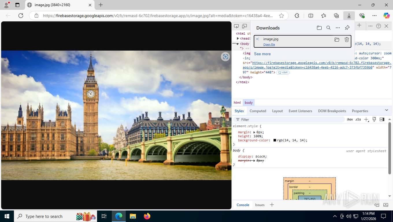Search downloads using the magnifier icon
The width and height of the screenshot is (393, 222).
tap(329, 28)
